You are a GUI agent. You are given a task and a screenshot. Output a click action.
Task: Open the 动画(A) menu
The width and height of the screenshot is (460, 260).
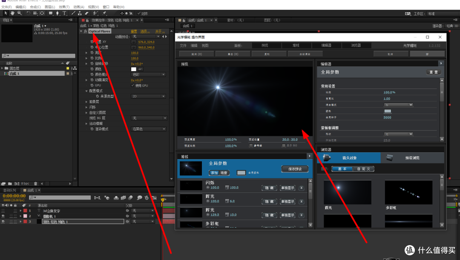(x=79, y=7)
